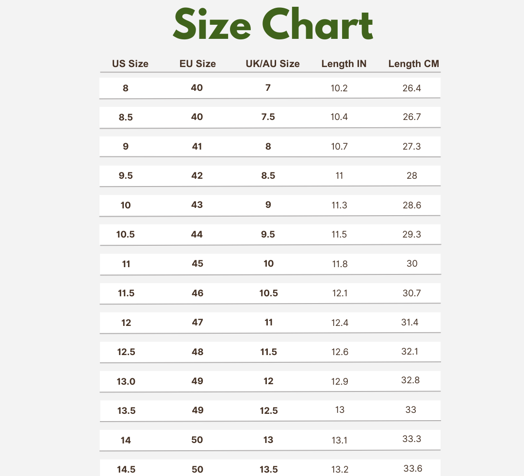The image size is (524, 476).
Task: Select the 11.8 length IN value
Action: coord(340,264)
